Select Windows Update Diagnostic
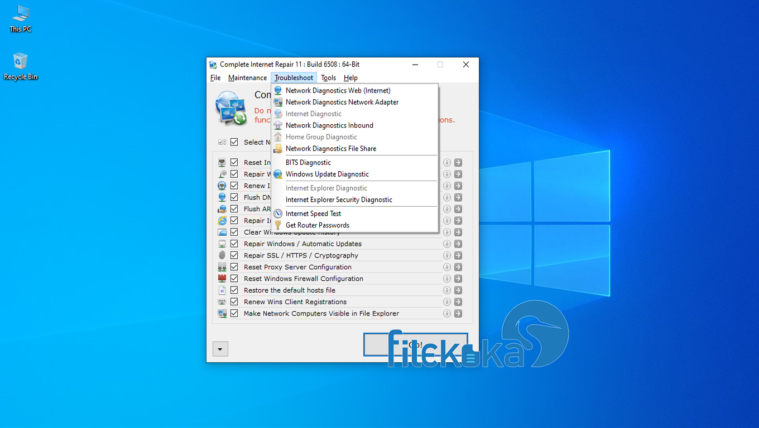Viewport: 759px width, 428px height. pyautogui.click(x=355, y=174)
